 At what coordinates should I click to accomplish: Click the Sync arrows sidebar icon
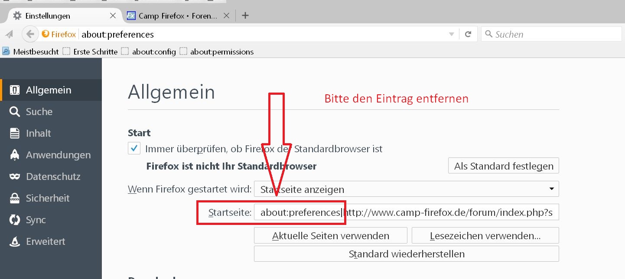pos(15,220)
